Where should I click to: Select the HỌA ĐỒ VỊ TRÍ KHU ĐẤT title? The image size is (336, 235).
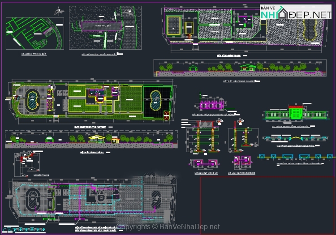(34, 54)
